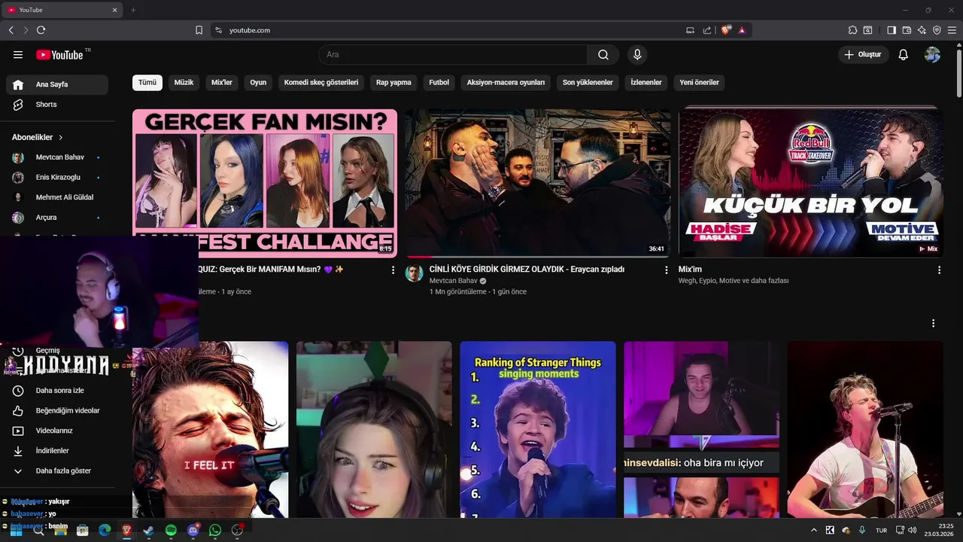The image size is (963, 542).
Task: Open Brave VPN shield icon
Action: (x=937, y=30)
